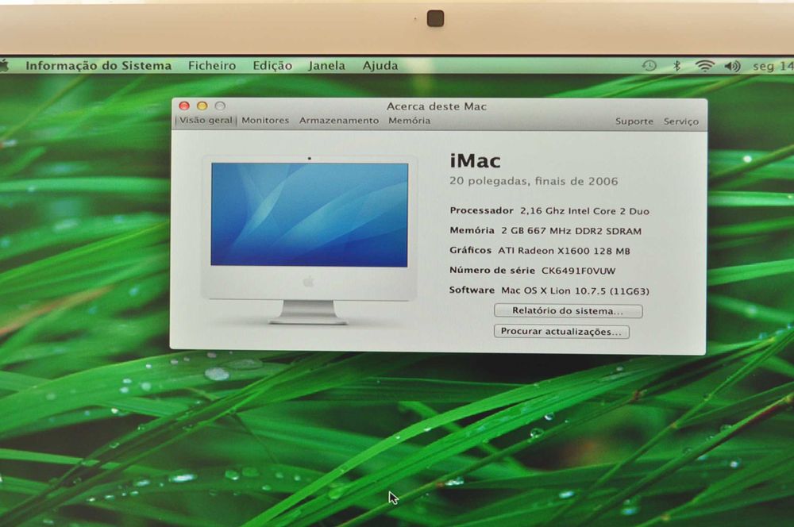Viewport: 794px width, 527px height.
Task: Open the Ficheiro menu
Action: pos(212,66)
